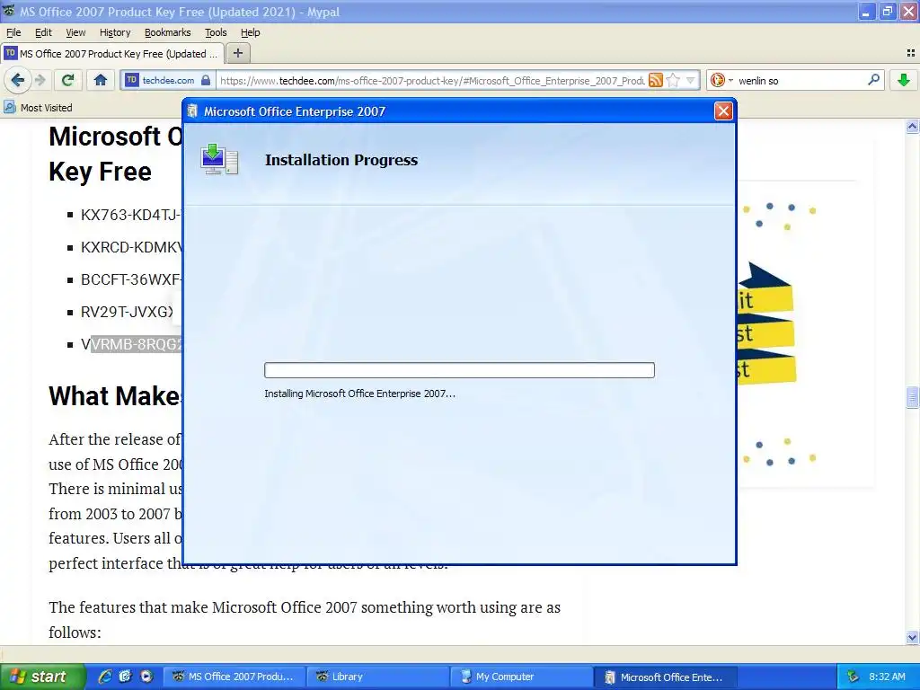Click the browser forward arrow
This screenshot has width=920, height=690.
(x=40, y=80)
